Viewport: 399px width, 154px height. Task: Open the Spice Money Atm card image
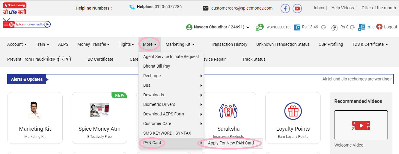pos(100,110)
